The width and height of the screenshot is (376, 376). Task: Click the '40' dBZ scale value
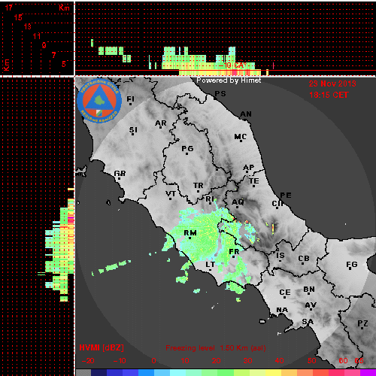279,361
